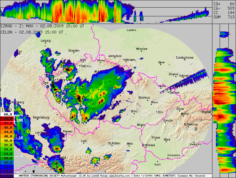Click the Liberec city label
This screenshot has height=178, width=236.
[101, 60]
